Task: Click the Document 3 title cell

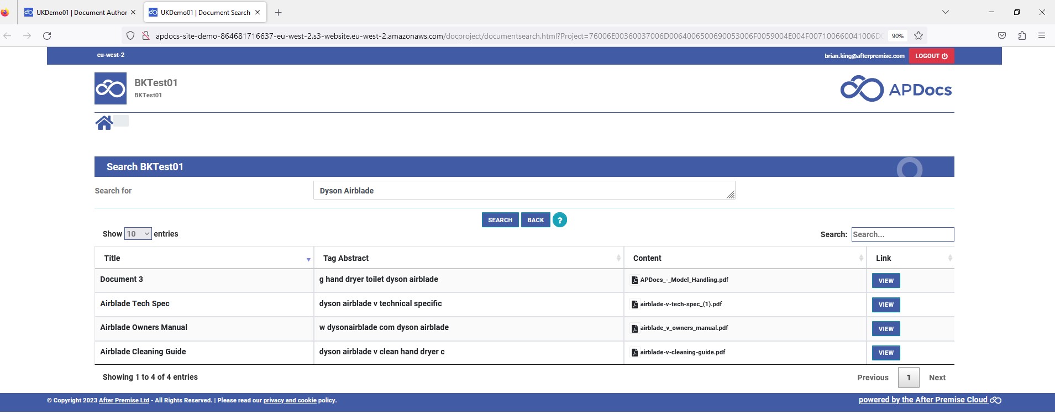Action: pyautogui.click(x=204, y=281)
